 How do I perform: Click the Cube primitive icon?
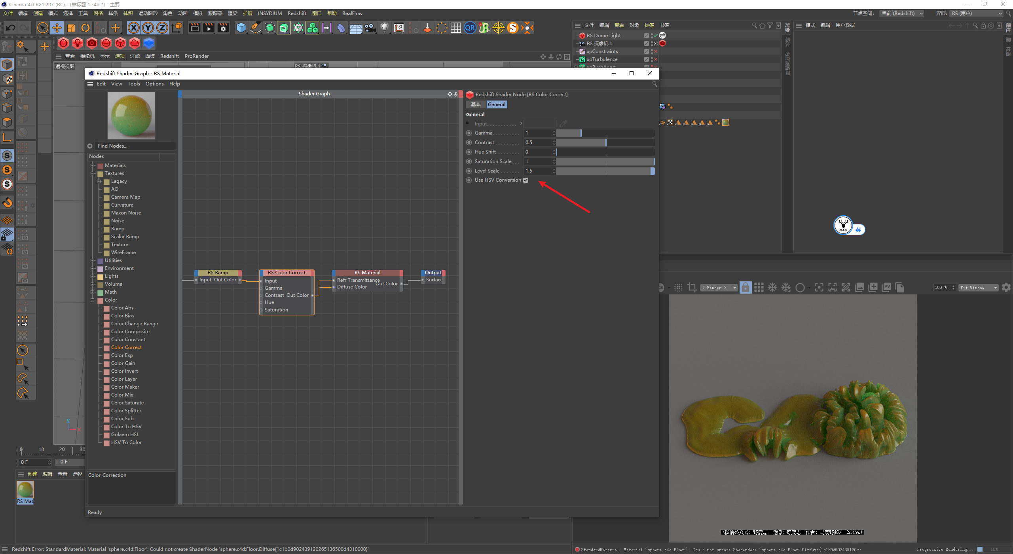pos(241,28)
